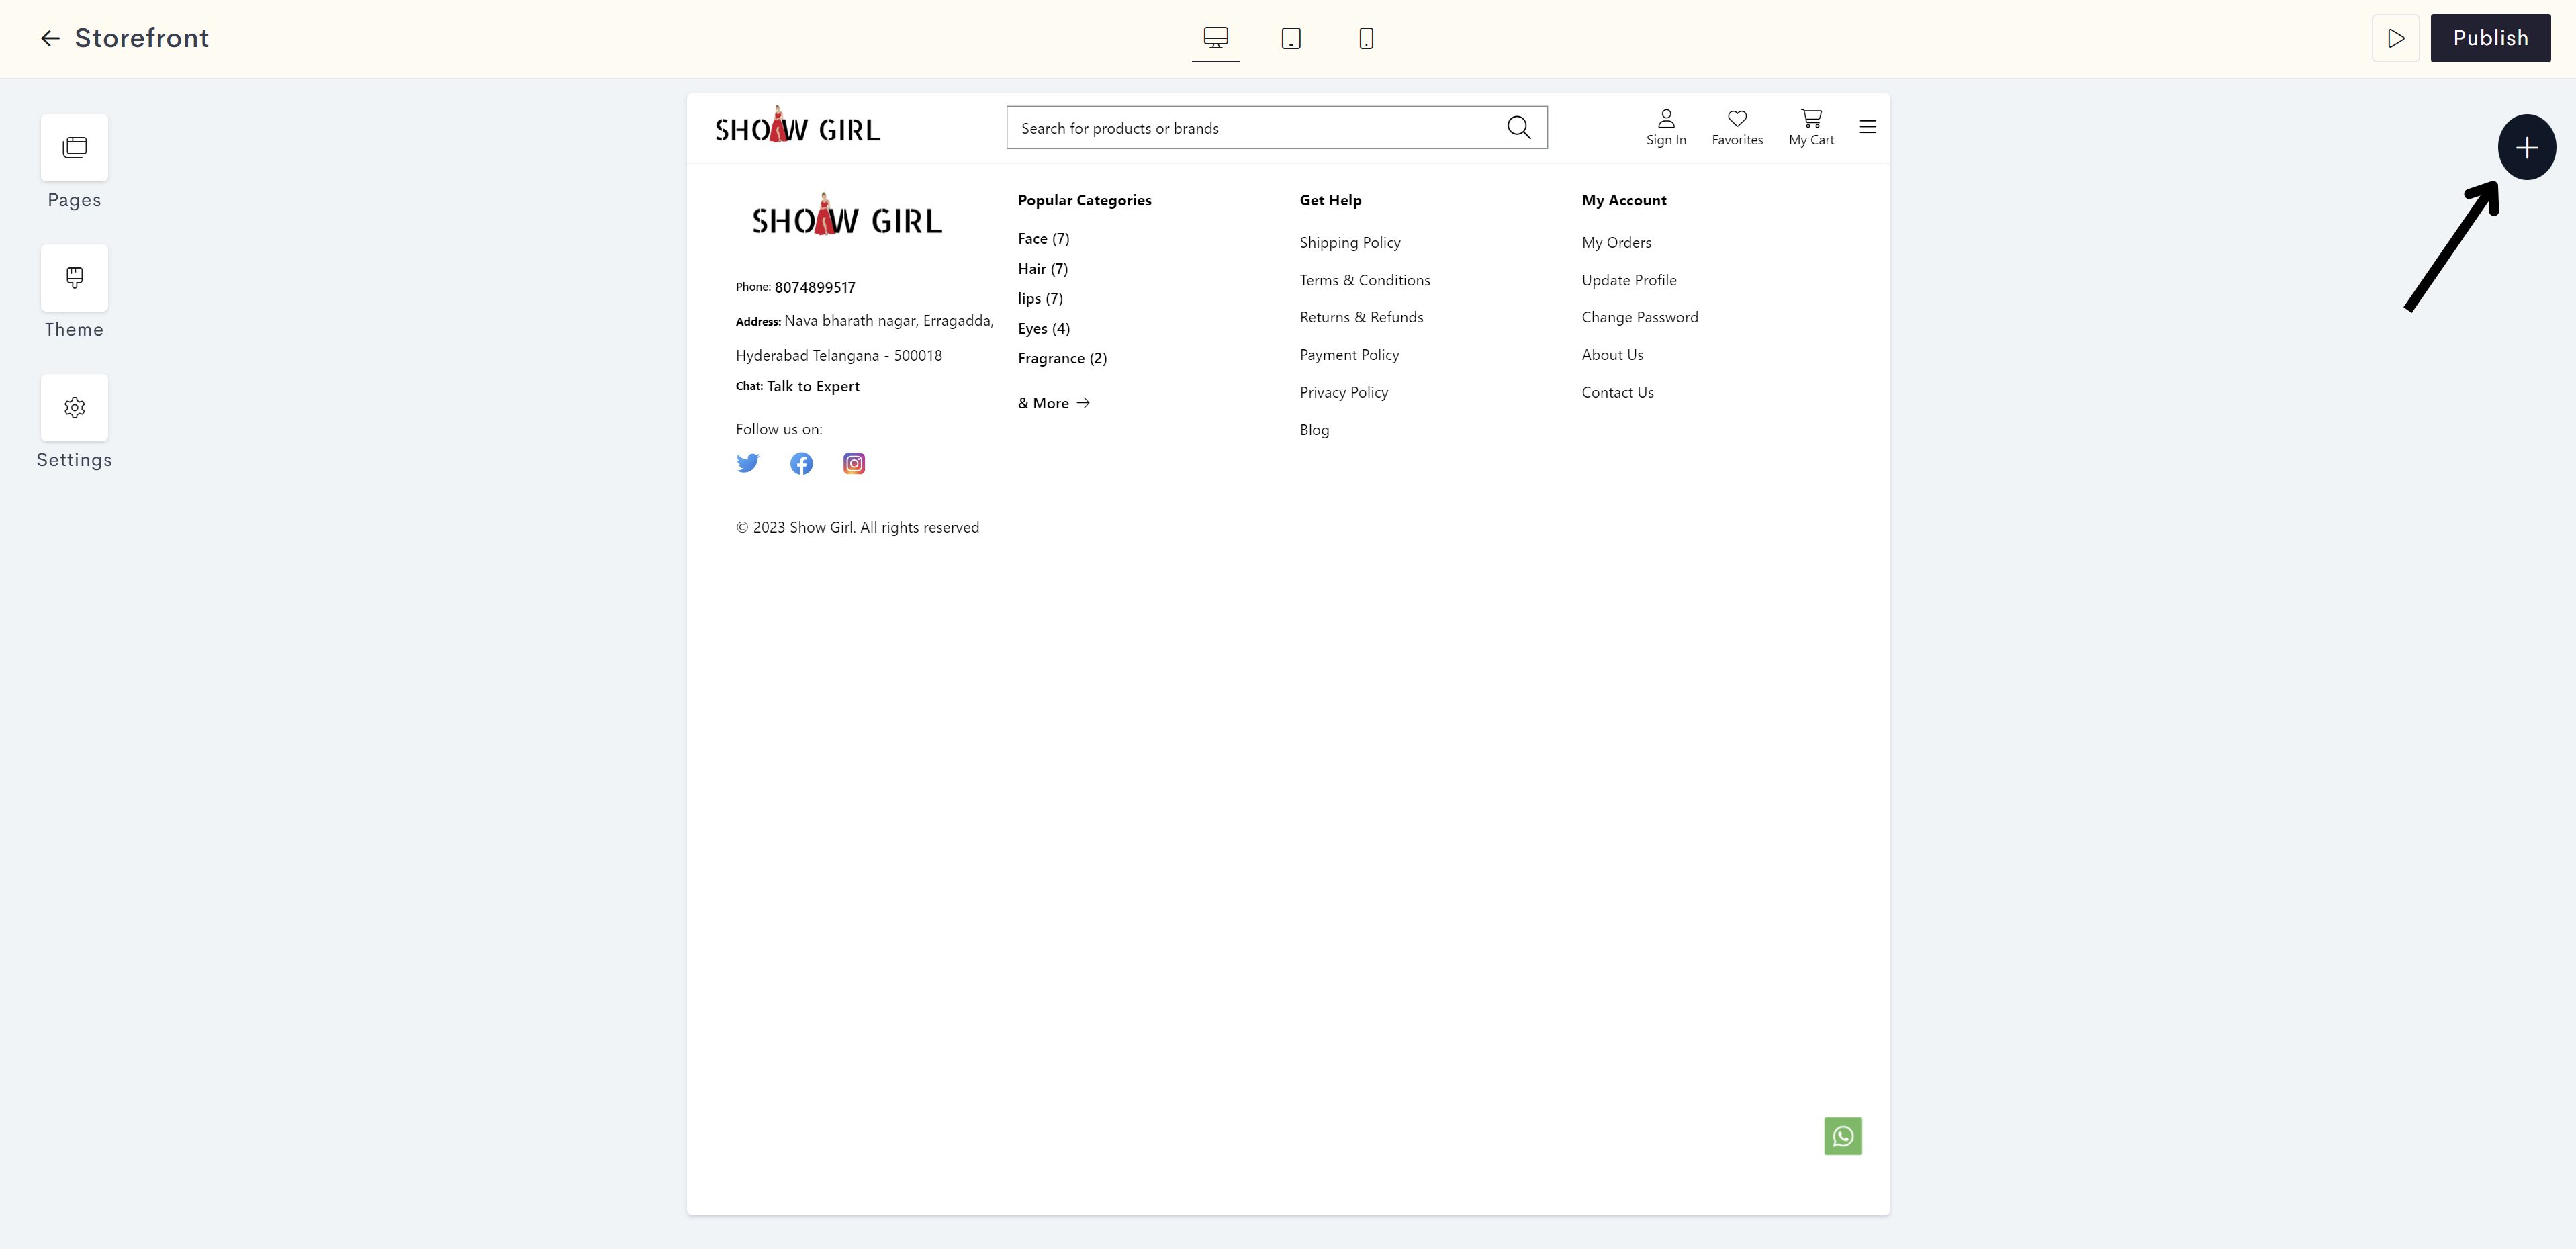Viewport: 2576px width, 1249px height.
Task: Open Face (7) category
Action: [x=1043, y=239]
